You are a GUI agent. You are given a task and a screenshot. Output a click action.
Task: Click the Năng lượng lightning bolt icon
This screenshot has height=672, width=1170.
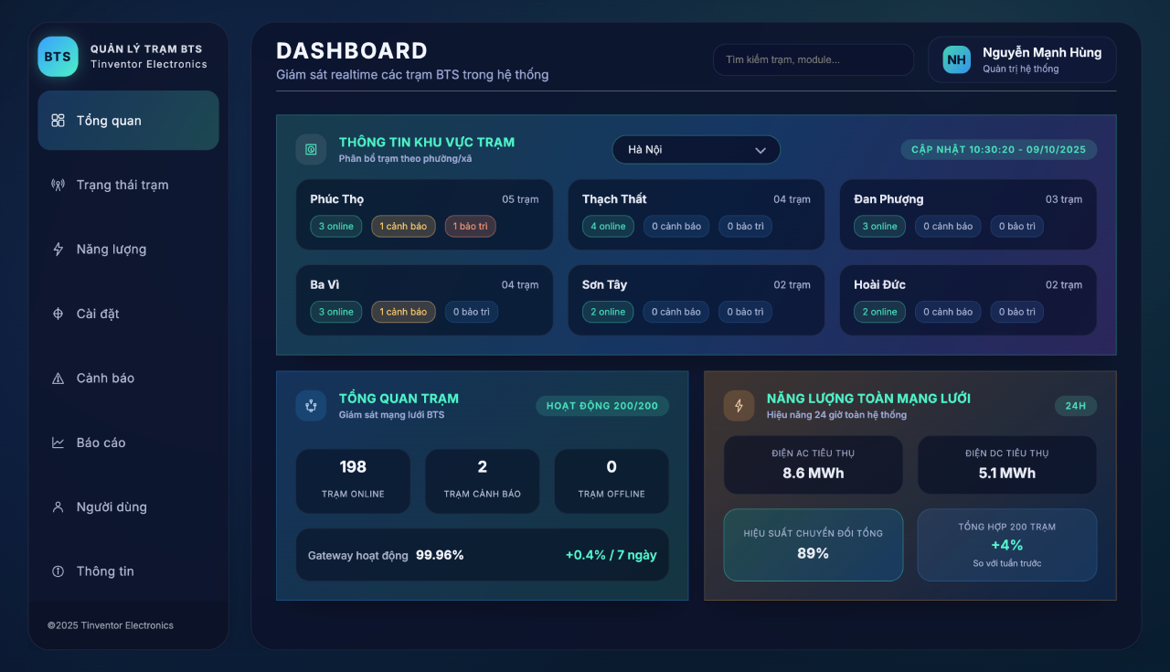(x=58, y=250)
